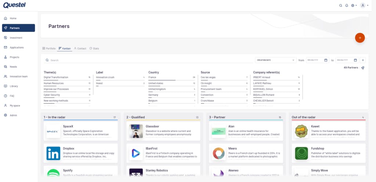
Task: Switch to the Portfolio tab
Action: 49,48
